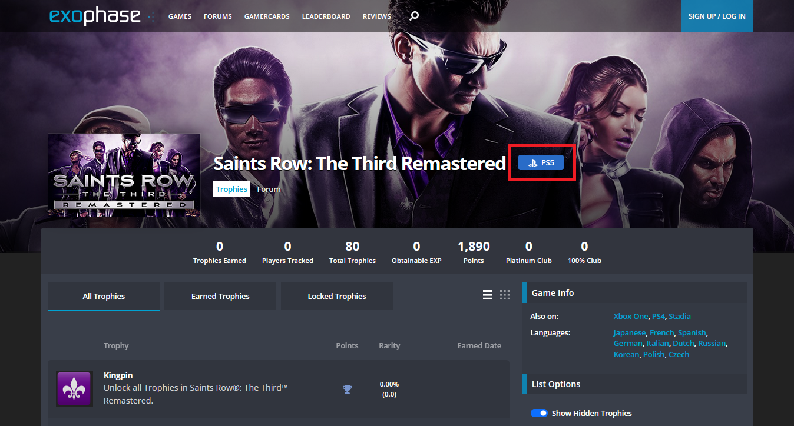Click the List Options panel header
Viewport: 794px width, 426px height.
pos(634,384)
